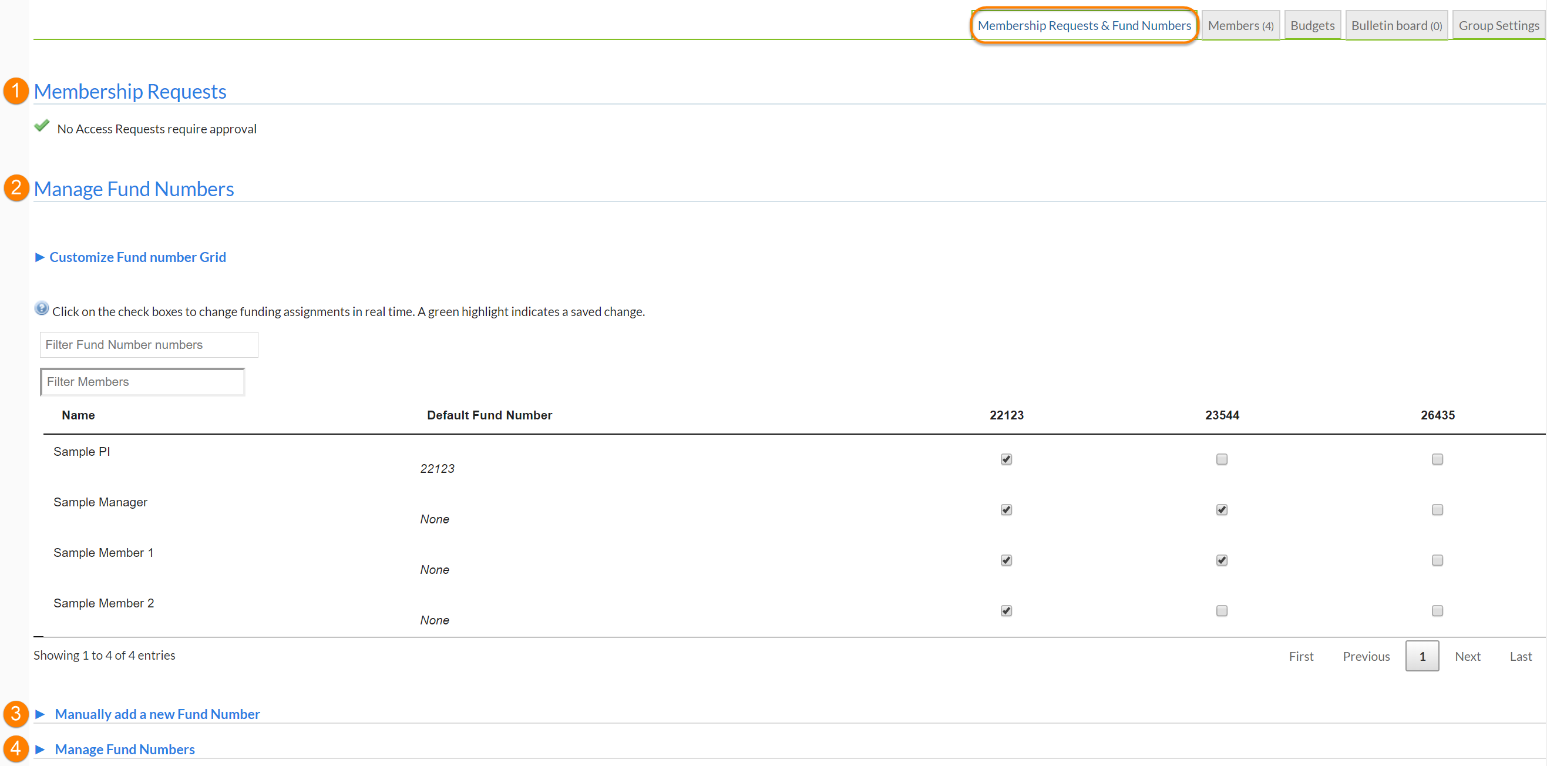
Task: Click the orange number 4 badge
Action: pyautogui.click(x=16, y=748)
